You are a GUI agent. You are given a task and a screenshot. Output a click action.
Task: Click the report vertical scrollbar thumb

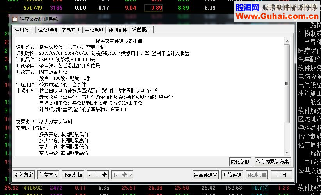287,84
